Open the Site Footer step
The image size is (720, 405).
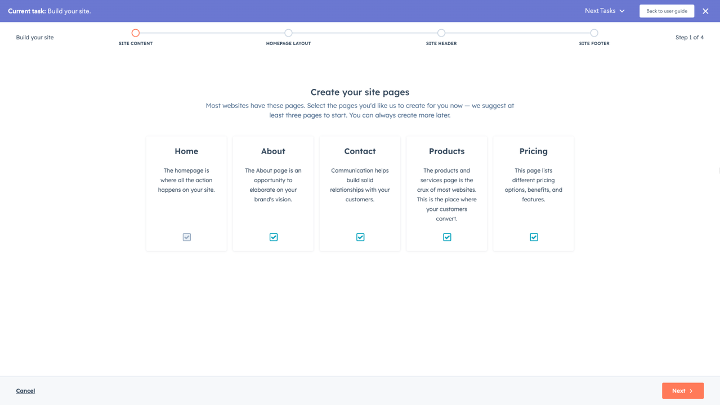coord(594,33)
